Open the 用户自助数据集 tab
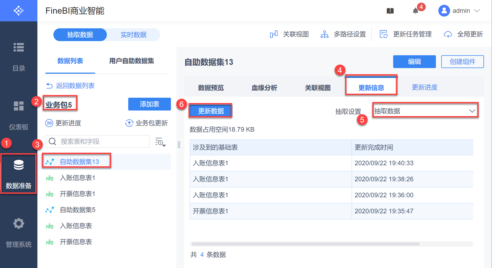 click(132, 61)
